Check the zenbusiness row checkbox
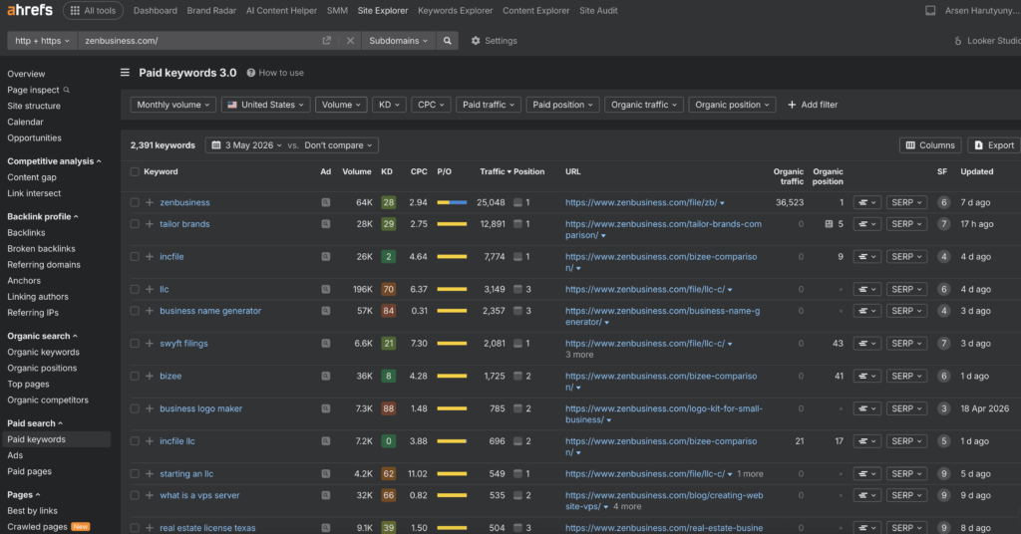 point(135,202)
